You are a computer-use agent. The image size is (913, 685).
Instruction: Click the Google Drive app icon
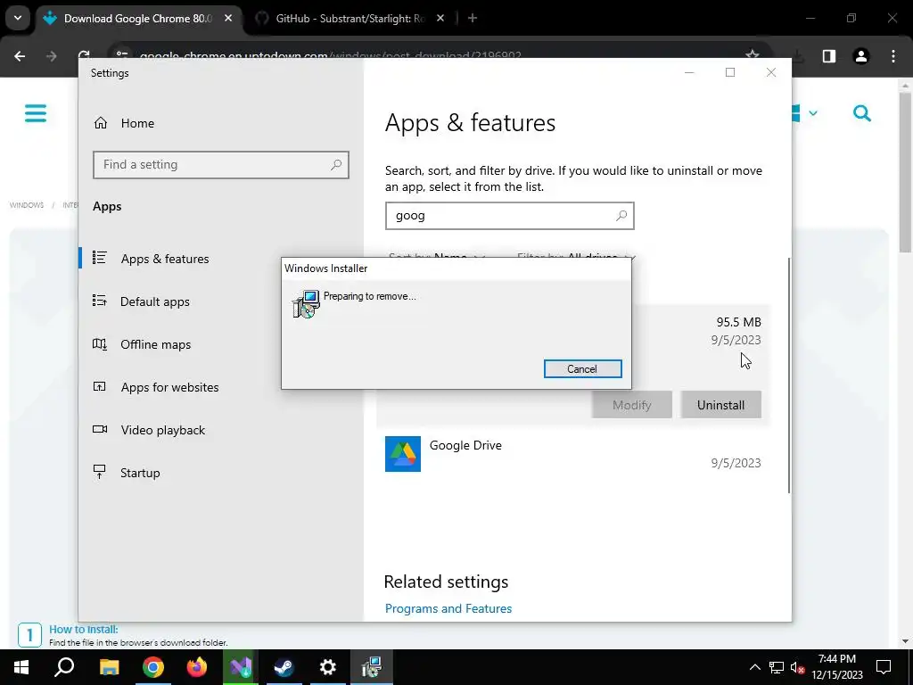403,454
